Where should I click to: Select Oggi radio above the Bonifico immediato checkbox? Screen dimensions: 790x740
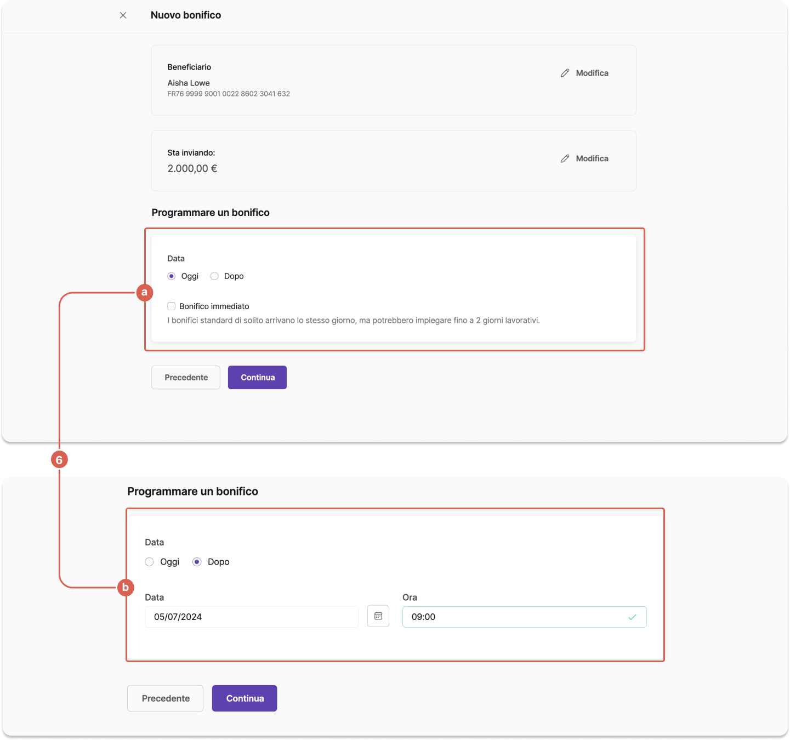tap(172, 276)
